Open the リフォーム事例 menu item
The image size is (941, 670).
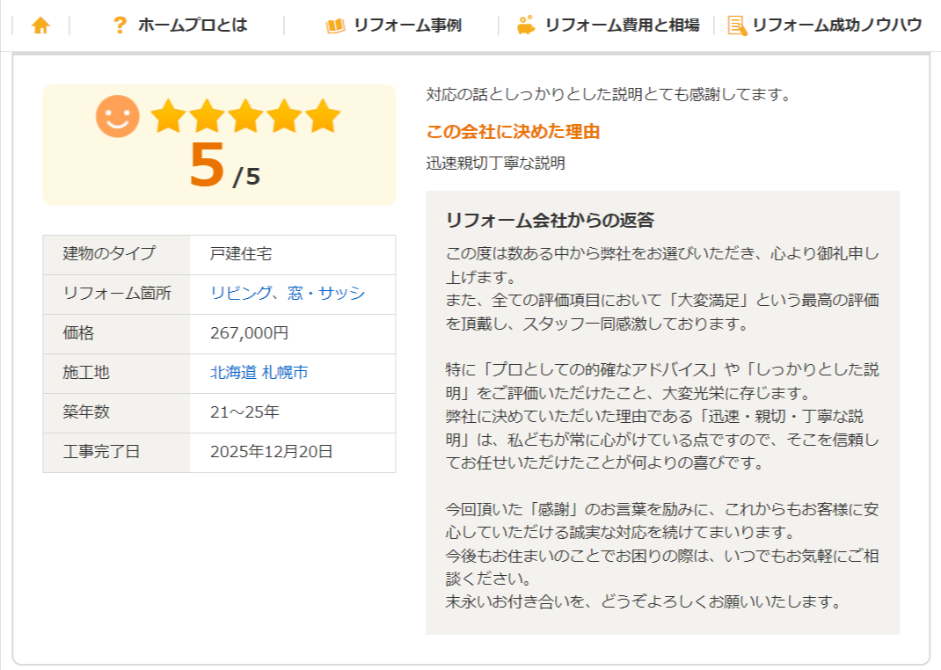point(407,25)
